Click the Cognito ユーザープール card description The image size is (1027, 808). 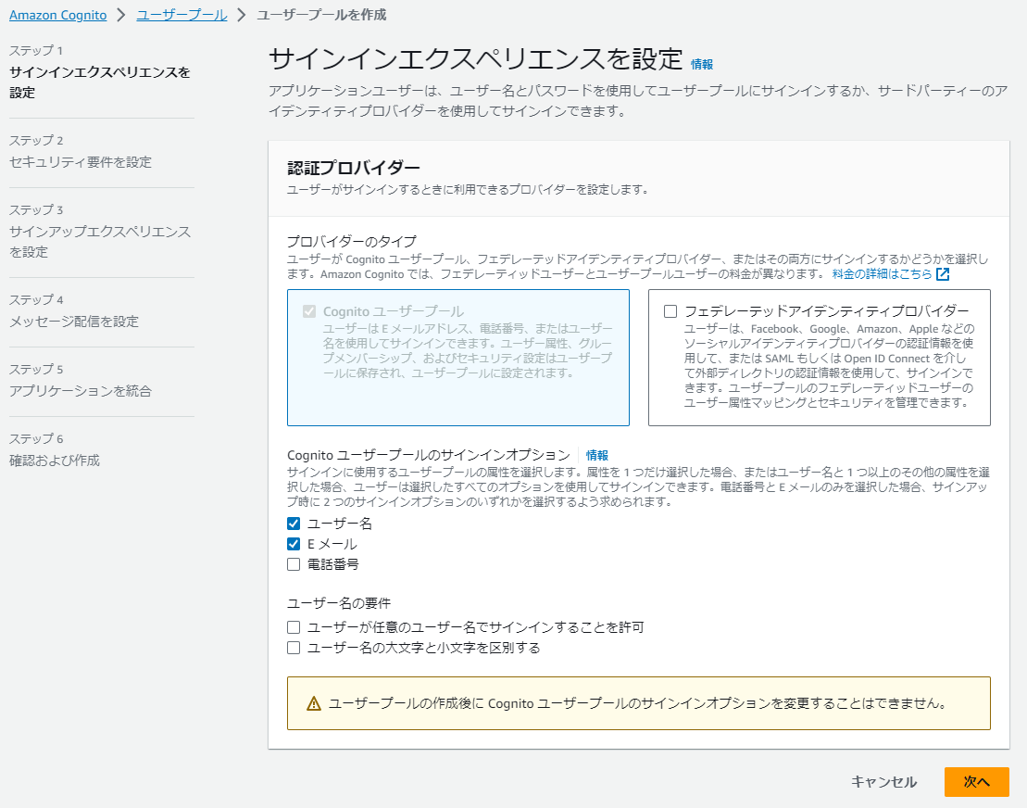pyautogui.click(x=468, y=350)
